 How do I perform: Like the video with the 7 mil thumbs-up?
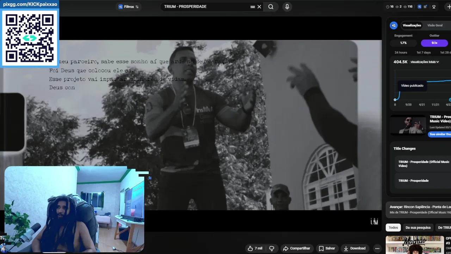(255, 248)
